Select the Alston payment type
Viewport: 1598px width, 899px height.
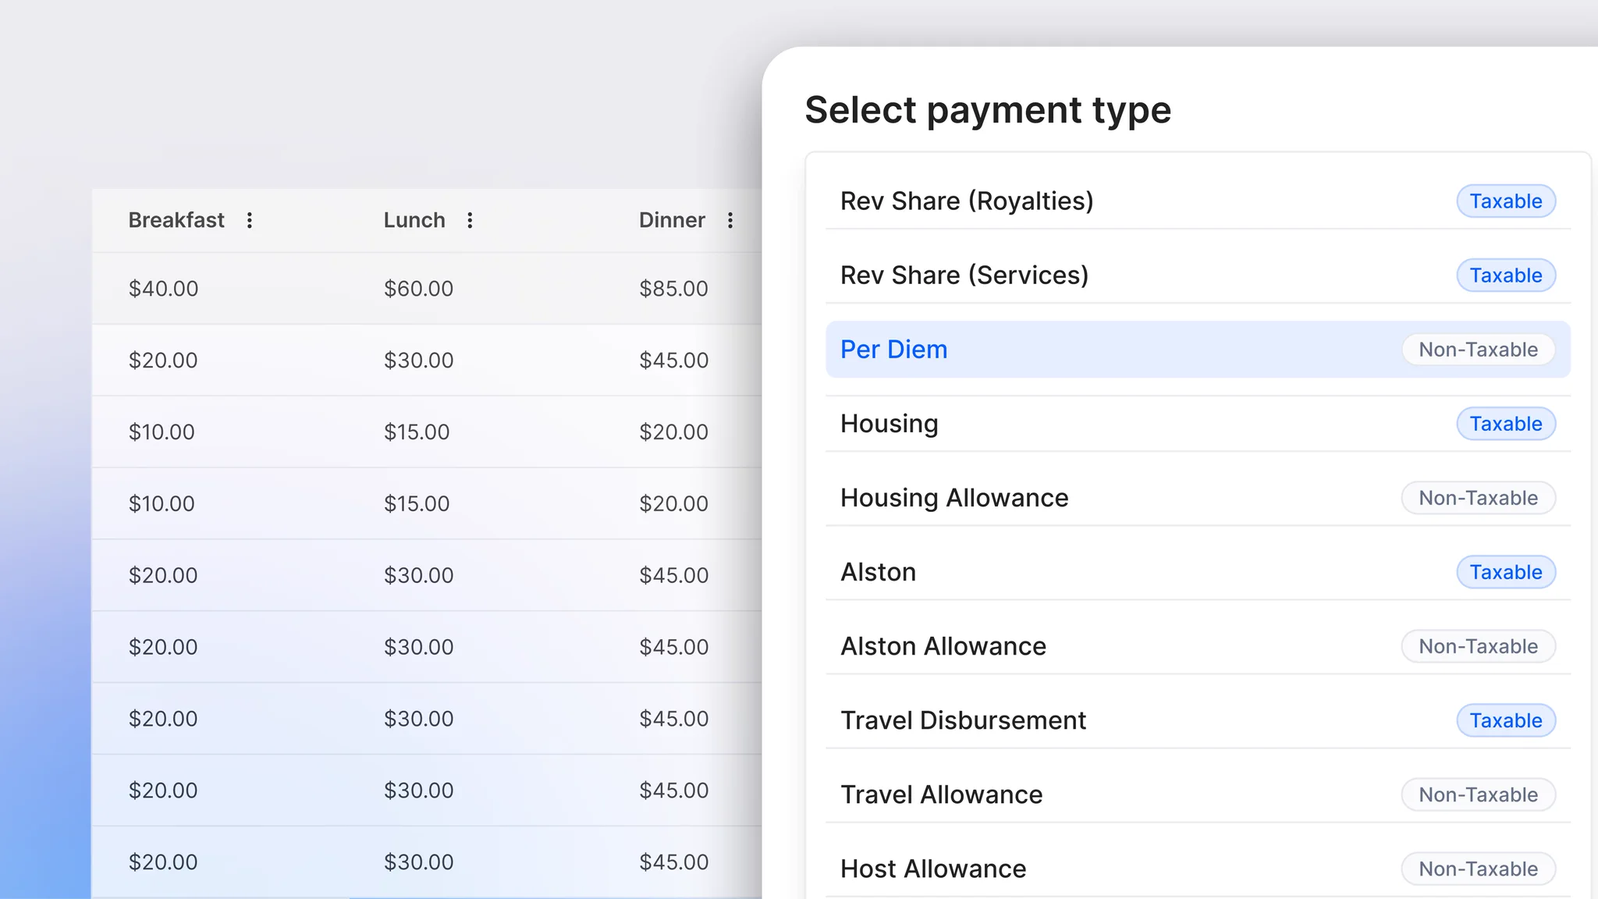coord(1198,572)
